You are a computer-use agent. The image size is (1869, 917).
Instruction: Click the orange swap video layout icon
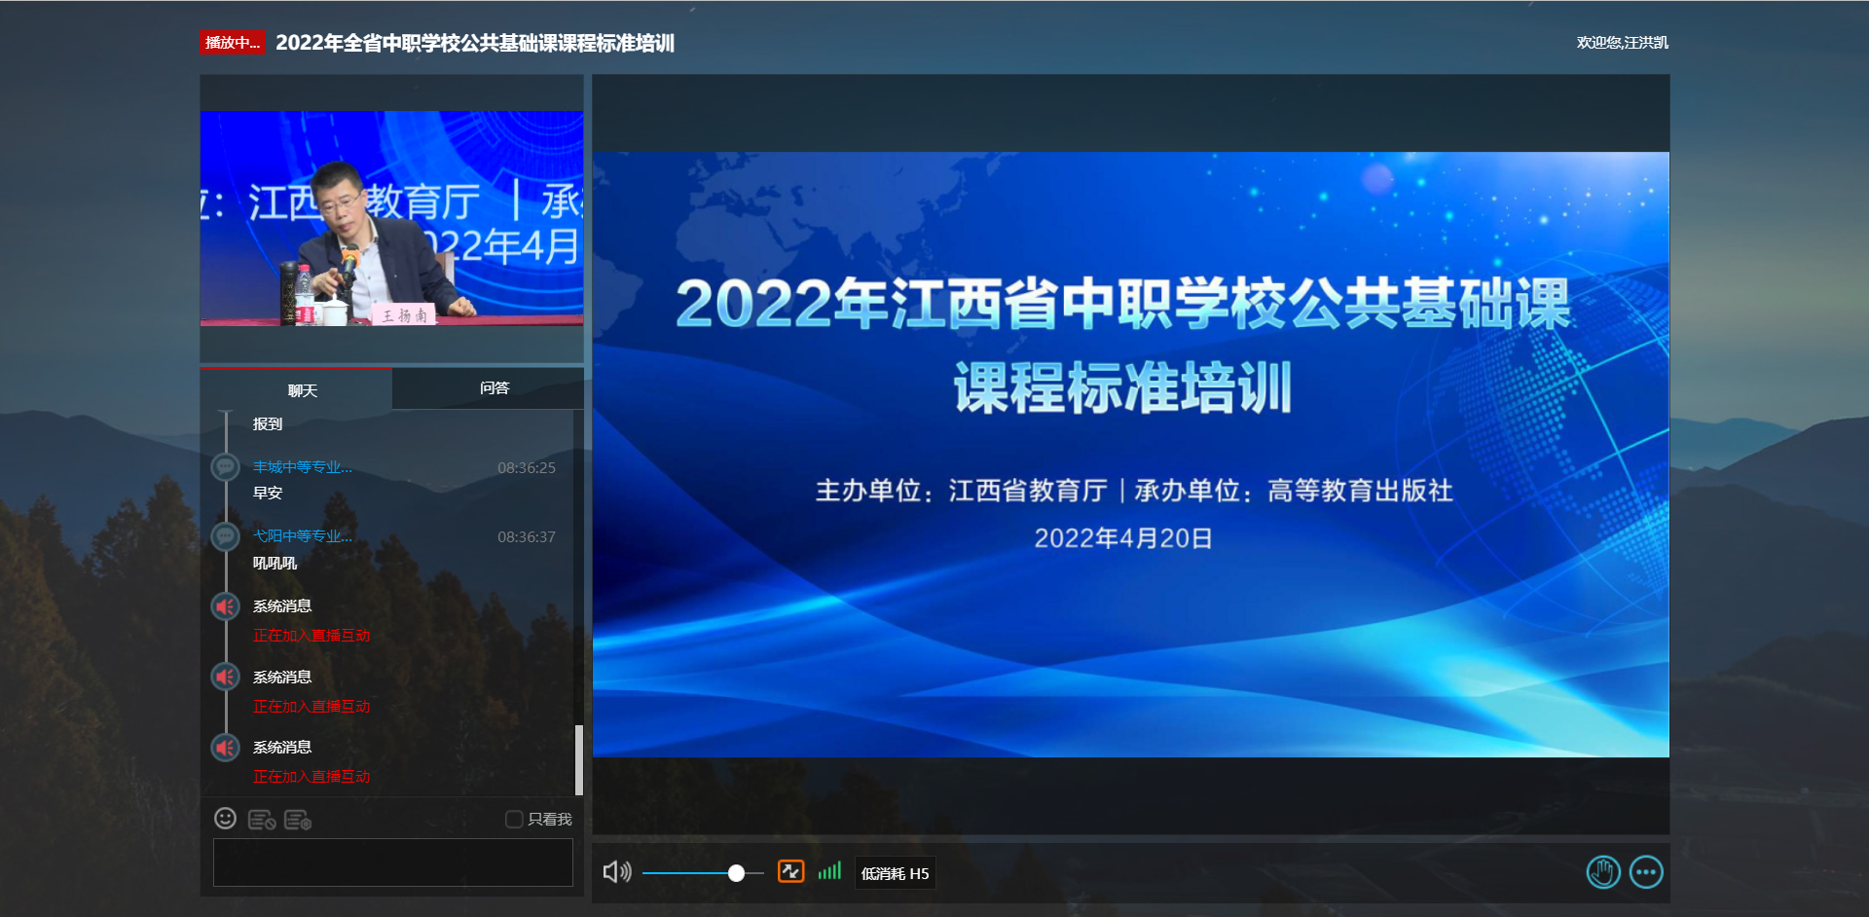(x=790, y=871)
